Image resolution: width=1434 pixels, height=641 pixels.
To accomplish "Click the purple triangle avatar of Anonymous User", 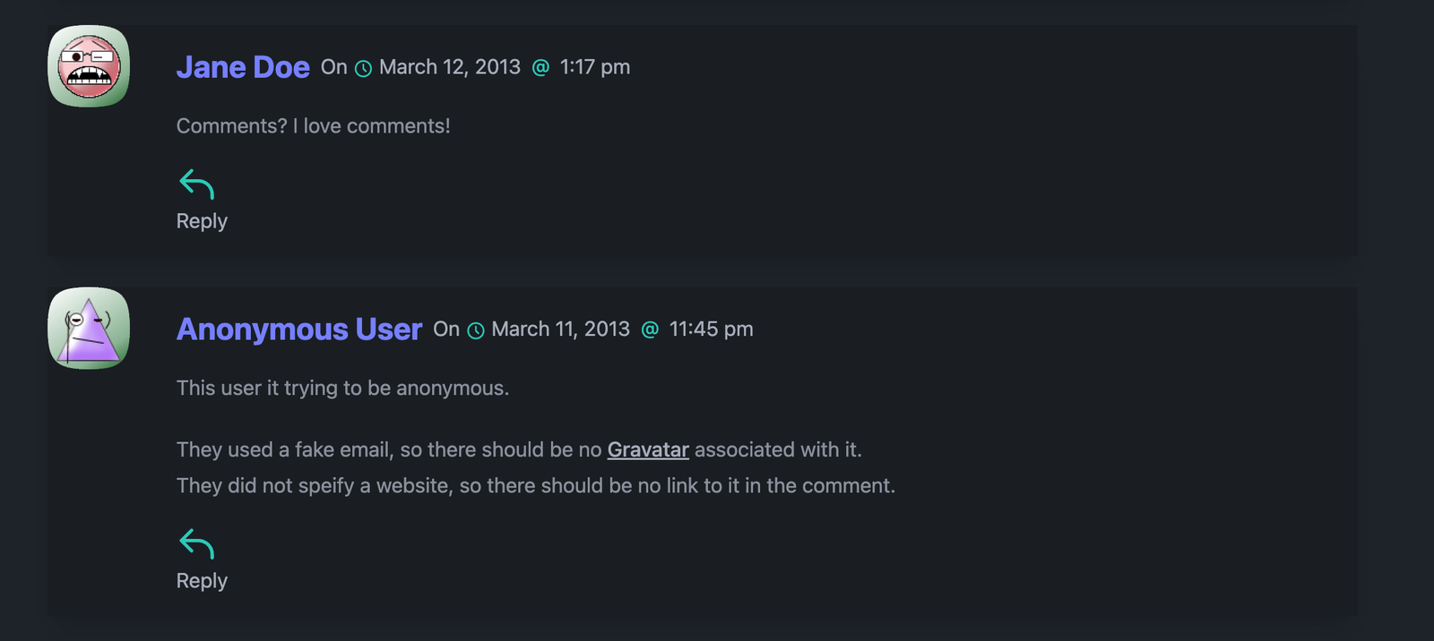I will pos(88,329).
